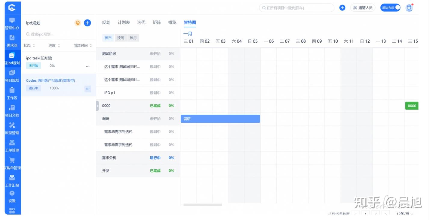Switch Gantt view to 按周
The image size is (433, 220).
(121, 38)
